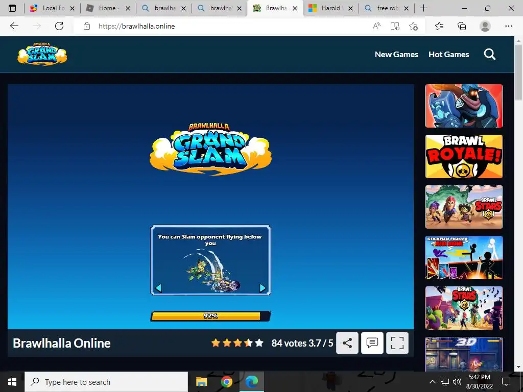Open File Explorer from taskbar
Screen dimensions: 523x392
pos(201,382)
